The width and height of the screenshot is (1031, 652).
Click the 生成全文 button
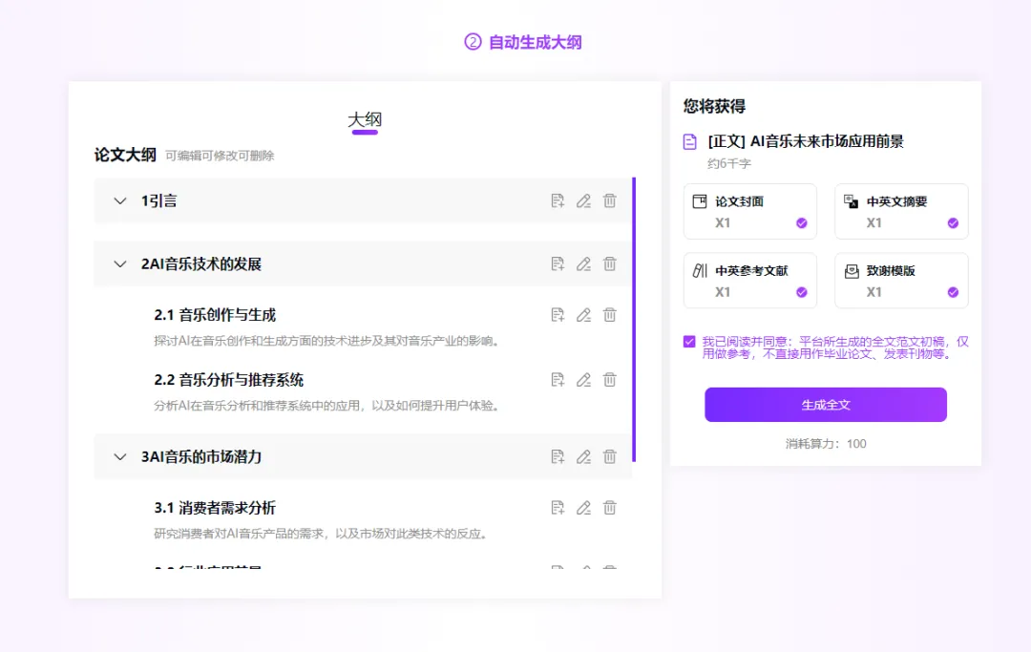[x=826, y=405]
